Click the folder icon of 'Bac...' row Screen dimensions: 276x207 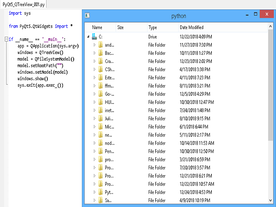[100, 53]
